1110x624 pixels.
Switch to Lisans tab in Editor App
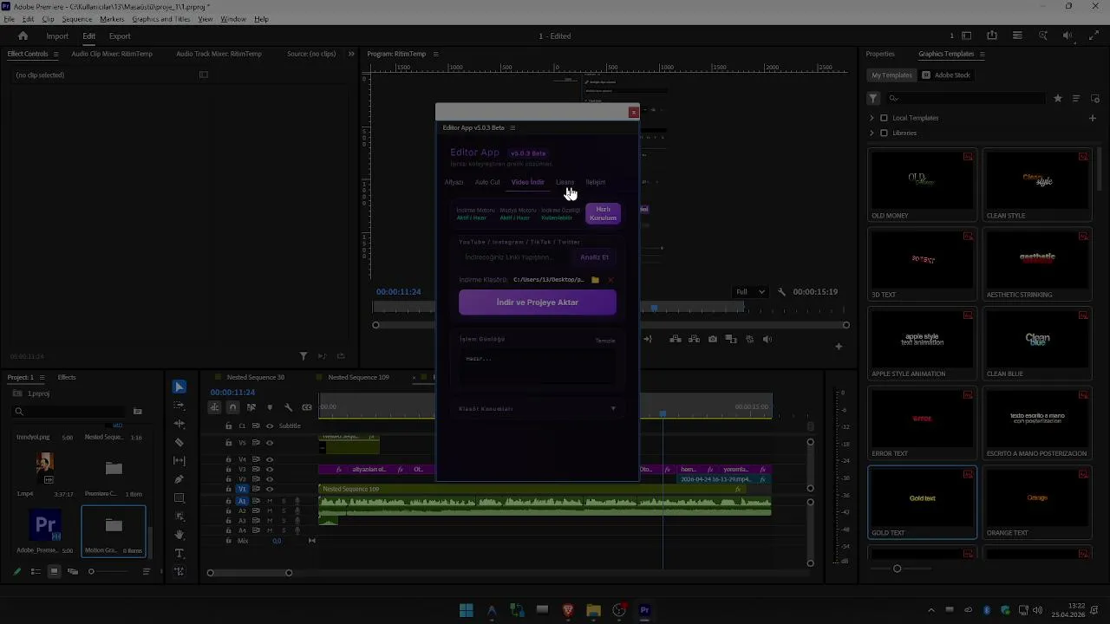click(x=565, y=182)
